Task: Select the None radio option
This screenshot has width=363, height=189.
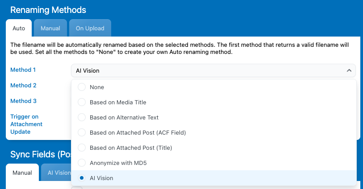Action: [82, 87]
